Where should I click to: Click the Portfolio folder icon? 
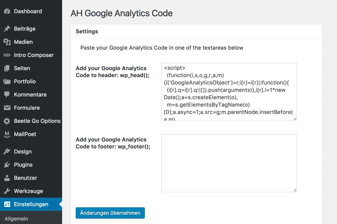[x=7, y=81]
